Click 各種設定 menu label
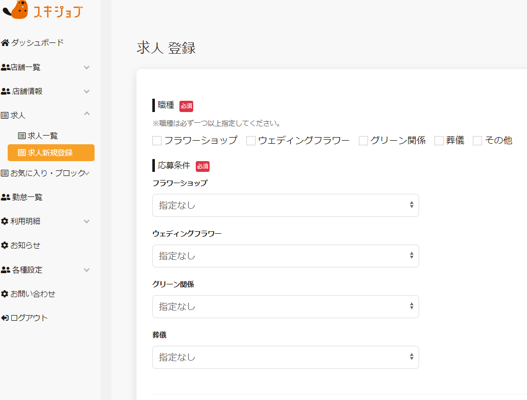 pyautogui.click(x=27, y=270)
